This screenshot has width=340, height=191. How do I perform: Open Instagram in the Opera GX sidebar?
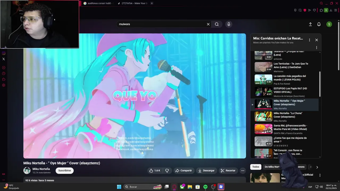pyautogui.click(x=4, y=53)
